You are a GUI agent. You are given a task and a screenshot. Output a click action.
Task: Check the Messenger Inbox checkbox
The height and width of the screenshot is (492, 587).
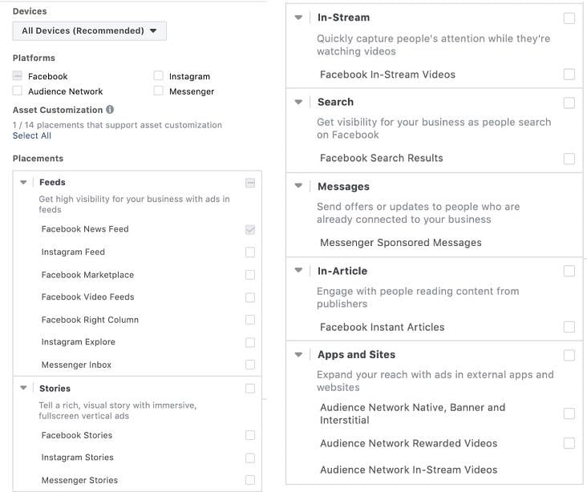(250, 365)
